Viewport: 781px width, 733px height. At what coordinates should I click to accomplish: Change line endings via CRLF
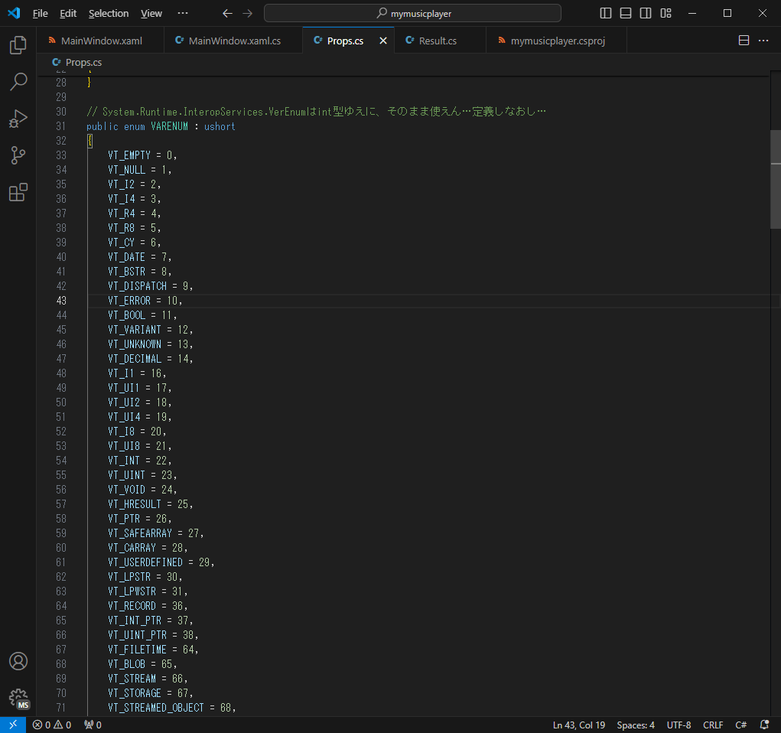pos(713,725)
